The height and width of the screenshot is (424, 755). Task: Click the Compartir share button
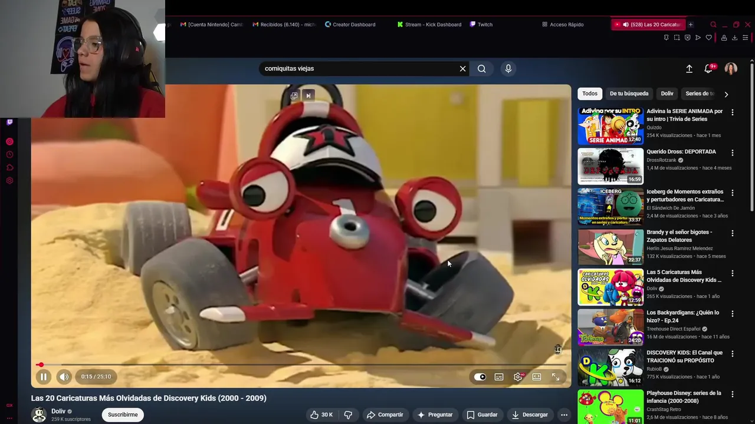click(x=385, y=415)
